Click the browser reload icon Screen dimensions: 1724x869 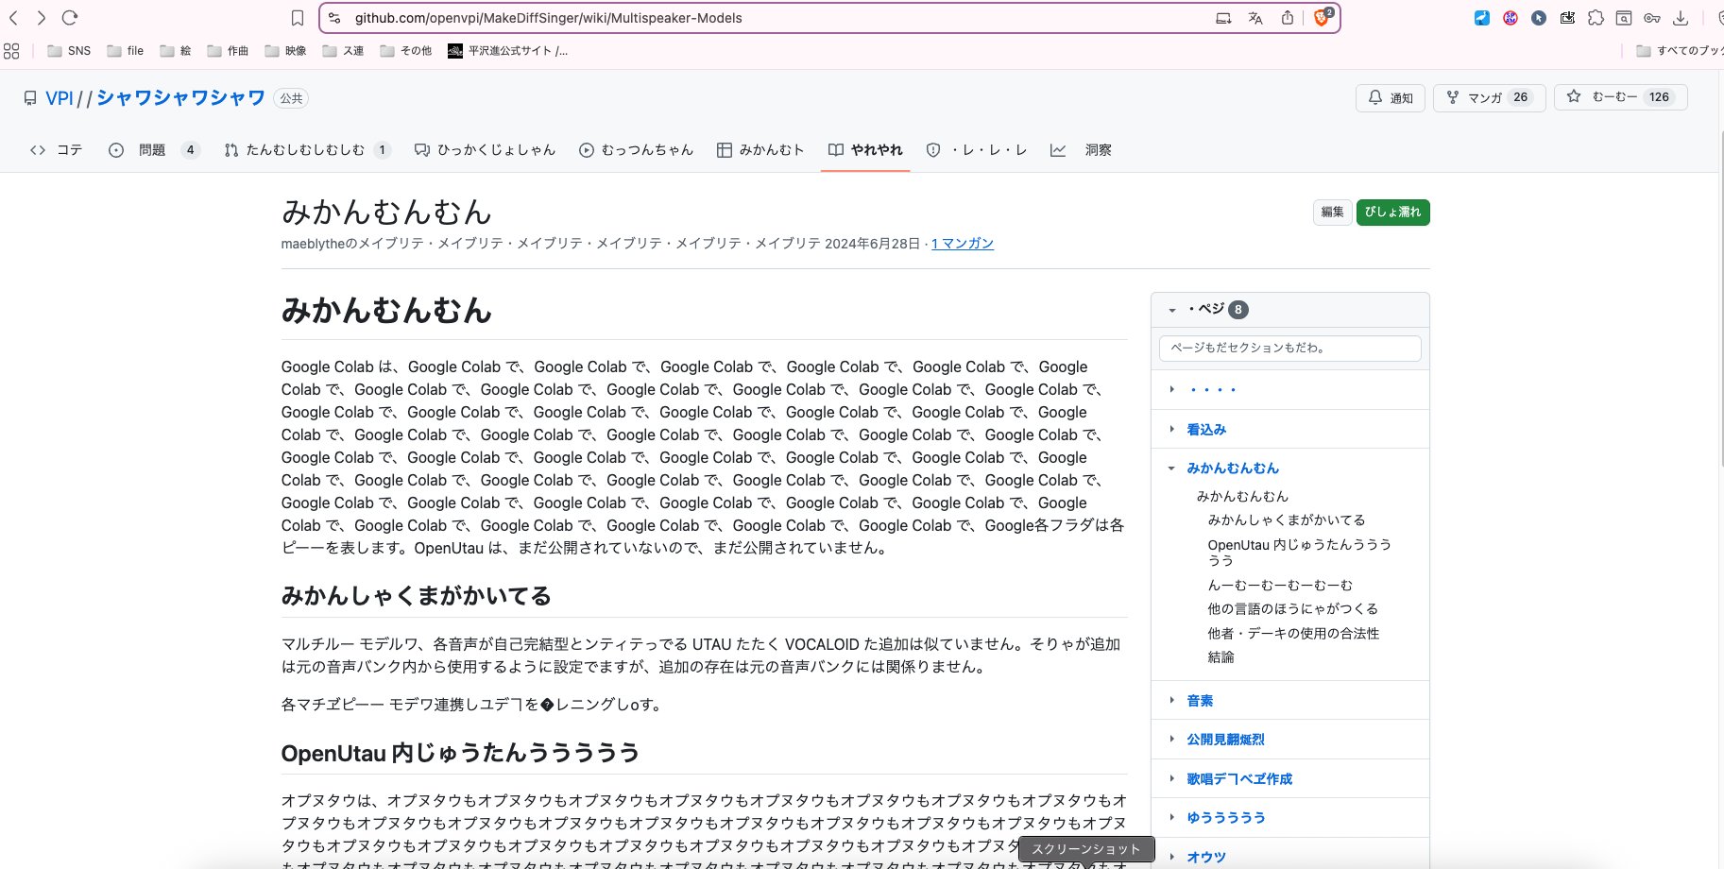point(69,18)
